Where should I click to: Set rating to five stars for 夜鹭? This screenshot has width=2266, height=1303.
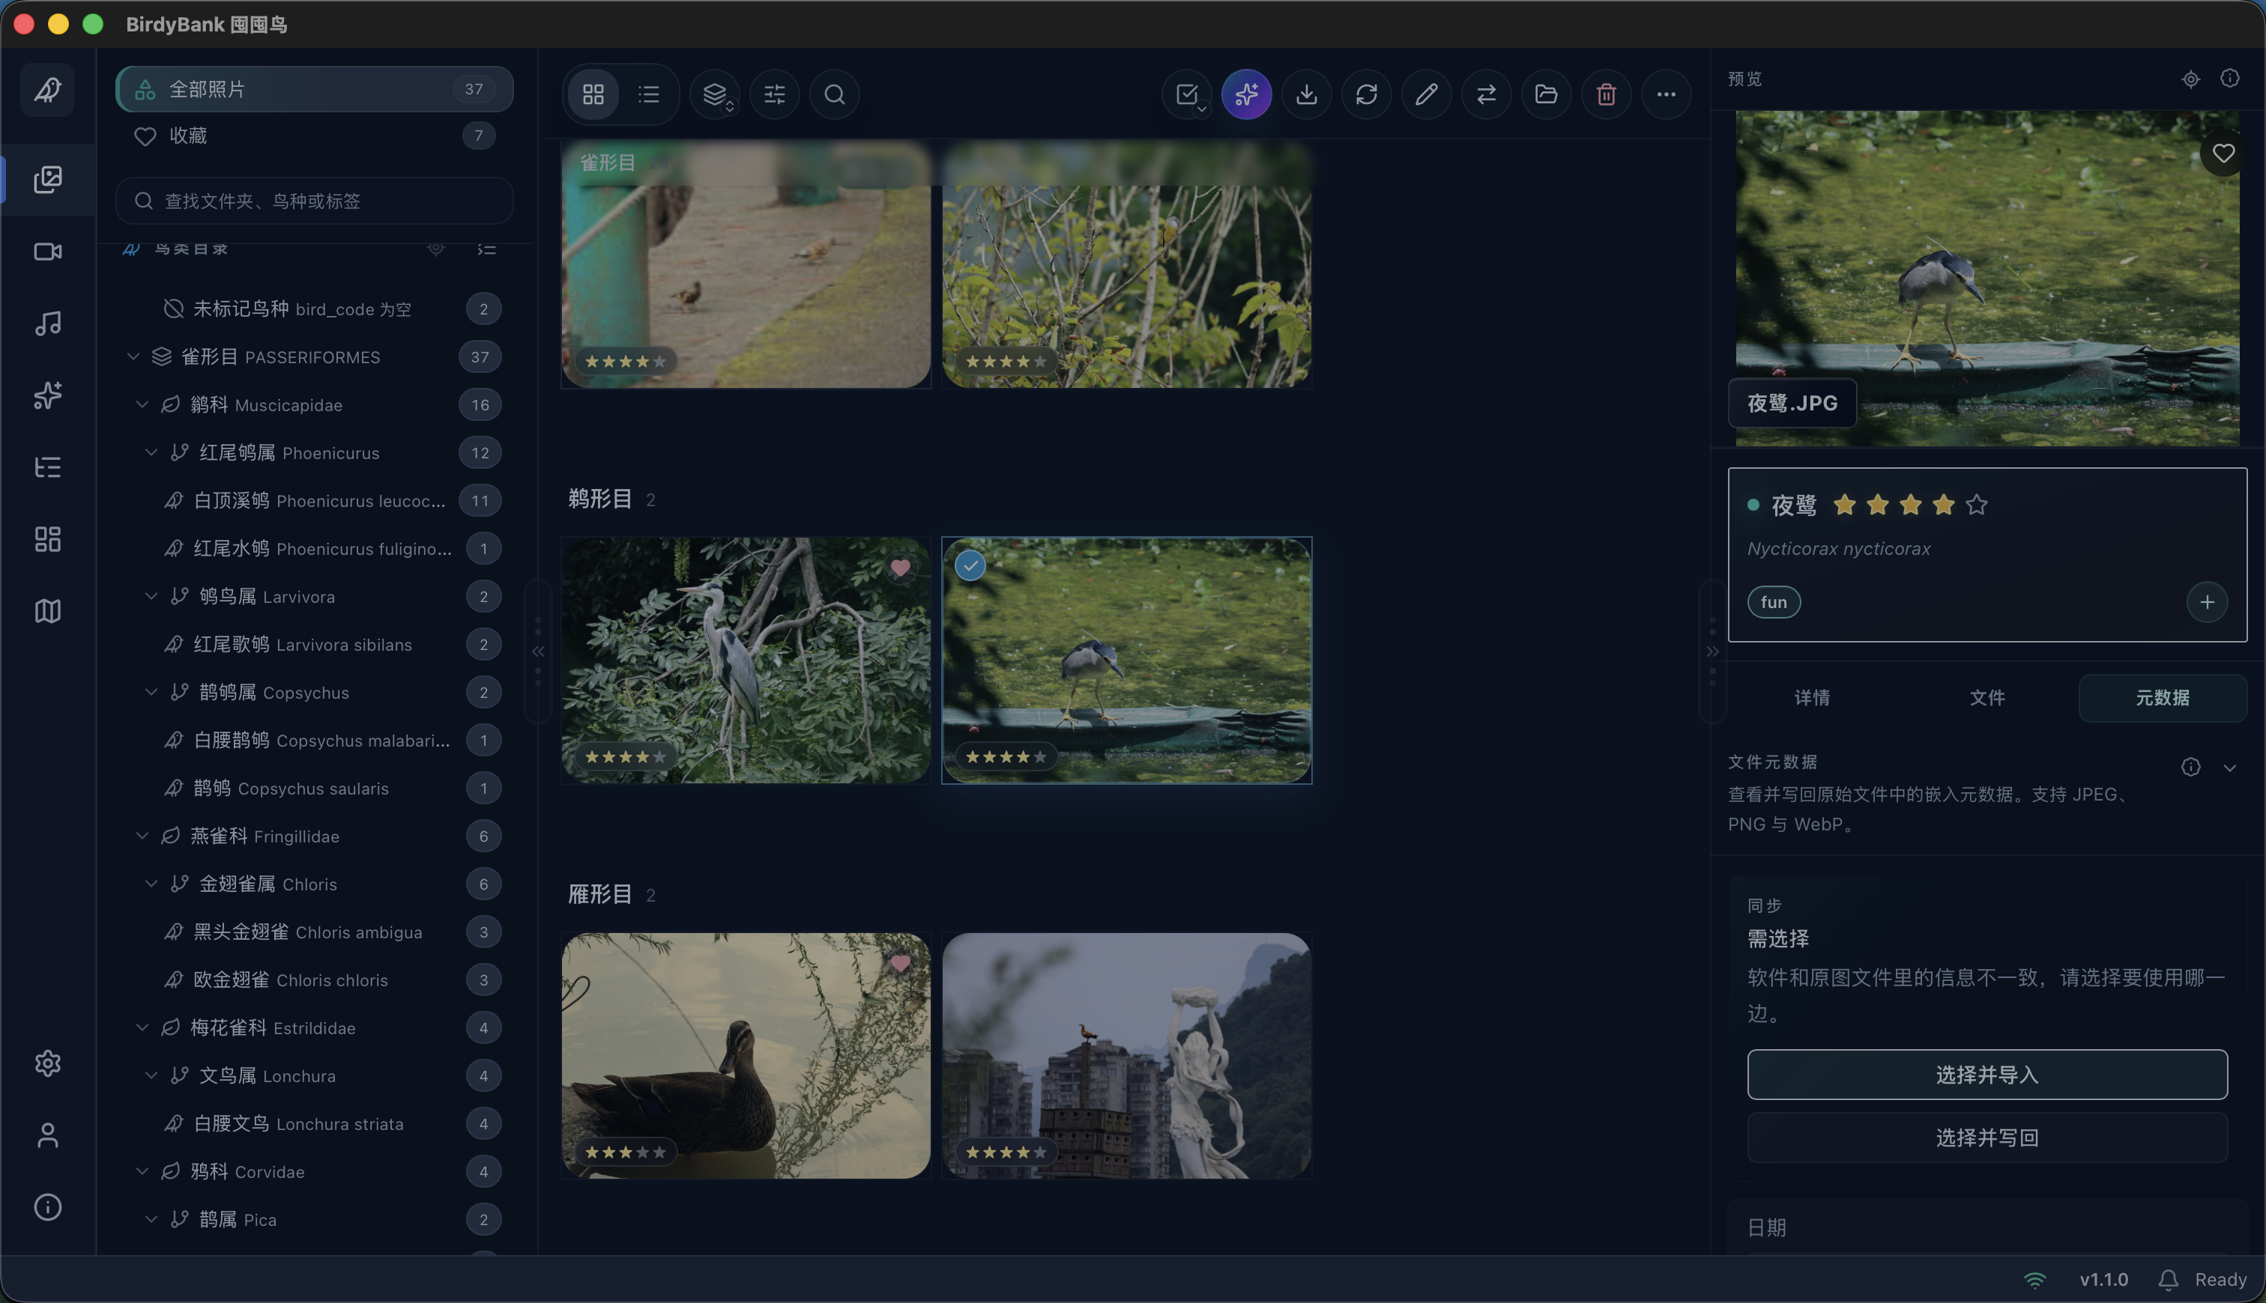click(1977, 505)
